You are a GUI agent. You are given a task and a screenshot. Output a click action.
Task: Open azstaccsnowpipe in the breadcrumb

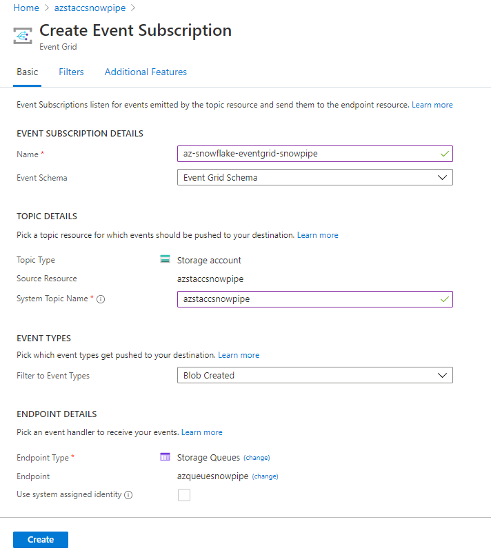click(90, 8)
